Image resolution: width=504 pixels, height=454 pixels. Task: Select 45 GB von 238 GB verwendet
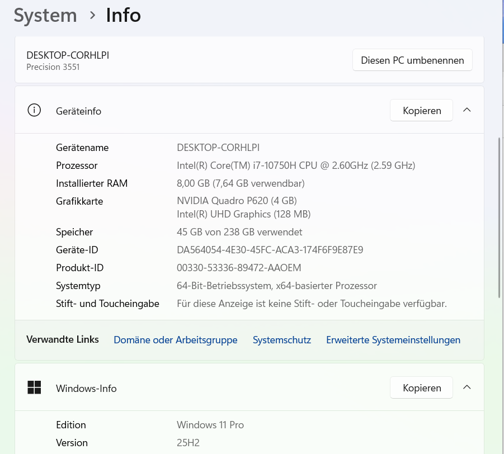239,232
